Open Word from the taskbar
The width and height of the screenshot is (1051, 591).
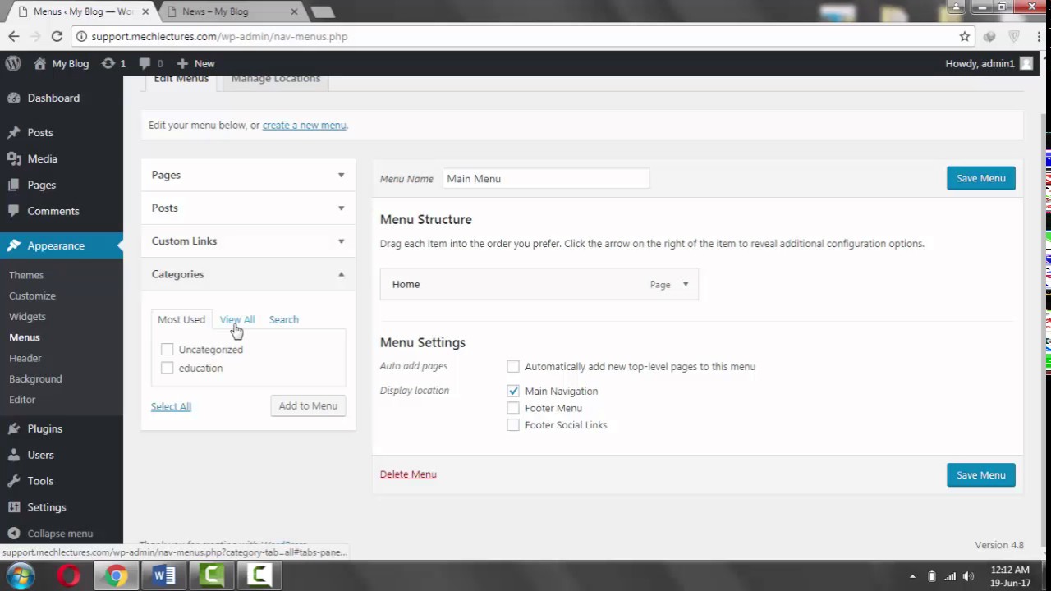point(164,575)
